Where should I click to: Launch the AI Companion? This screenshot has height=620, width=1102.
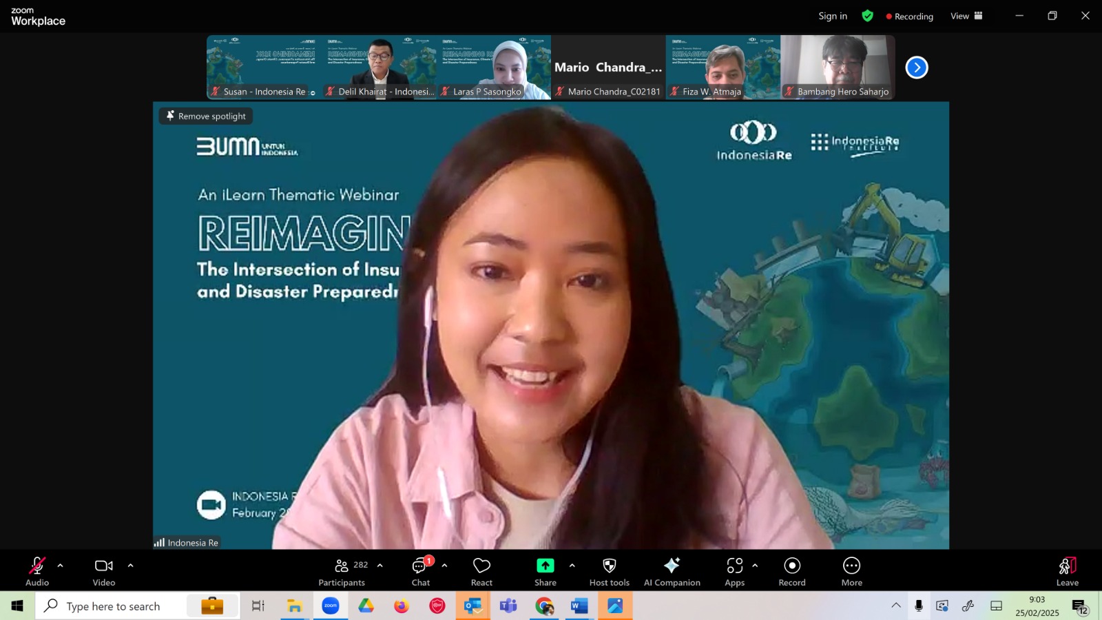tap(672, 572)
